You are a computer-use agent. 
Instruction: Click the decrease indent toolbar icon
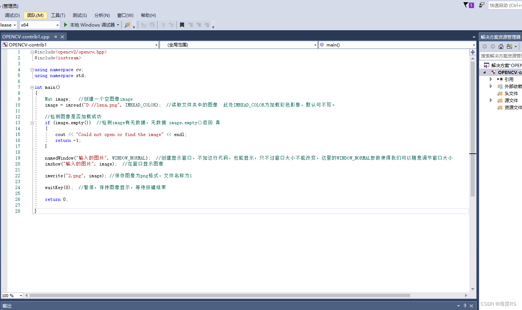[x=144, y=25]
